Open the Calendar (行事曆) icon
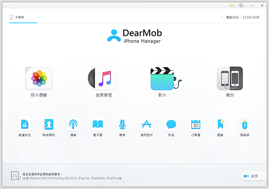269x189 pixels. [195, 124]
